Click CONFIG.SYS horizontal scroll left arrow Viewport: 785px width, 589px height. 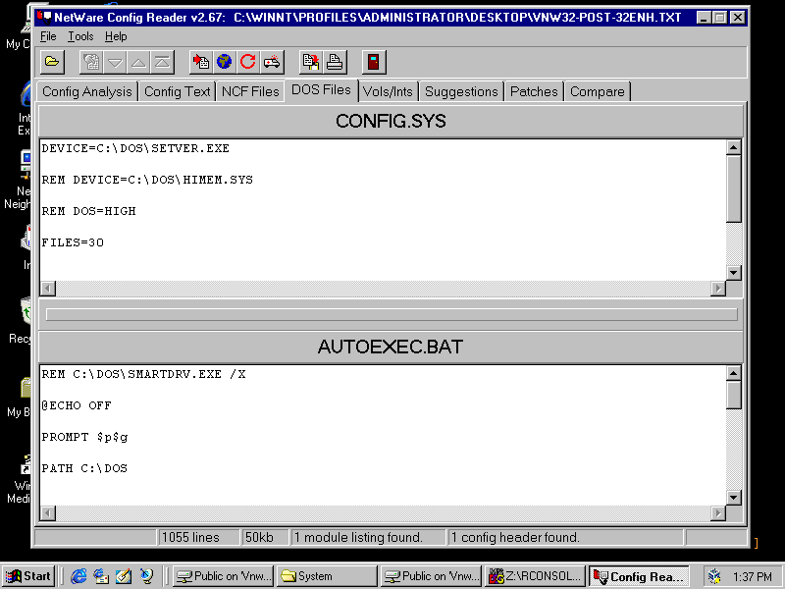coord(48,288)
